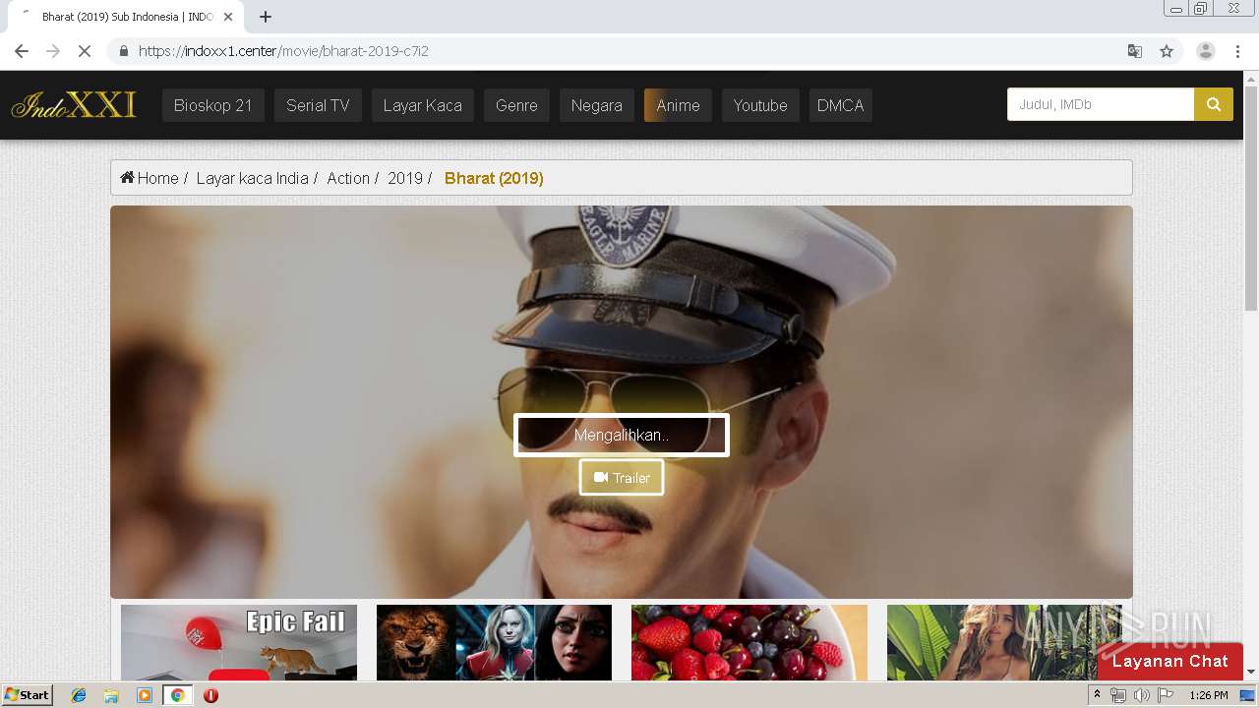
Task: Open Layar Kaca menu
Action: [422, 105]
